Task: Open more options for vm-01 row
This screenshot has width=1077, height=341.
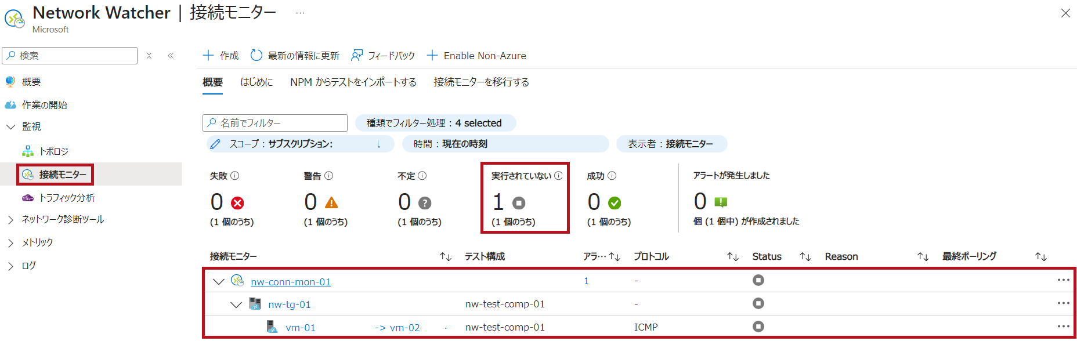Action: click(x=1063, y=327)
